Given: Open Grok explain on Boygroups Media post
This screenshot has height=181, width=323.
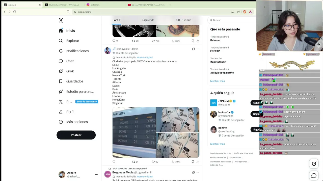Looking at the screenshot, I should tap(193, 172).
